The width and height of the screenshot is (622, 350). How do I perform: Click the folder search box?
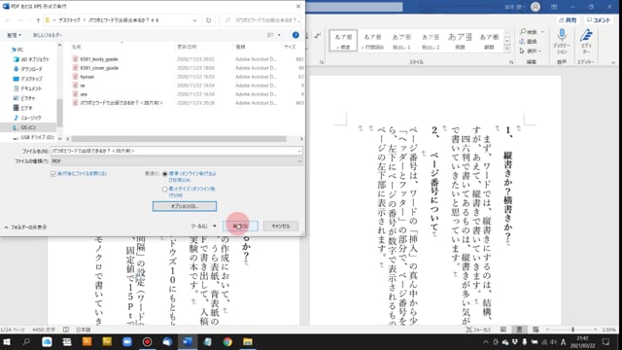[261, 20]
